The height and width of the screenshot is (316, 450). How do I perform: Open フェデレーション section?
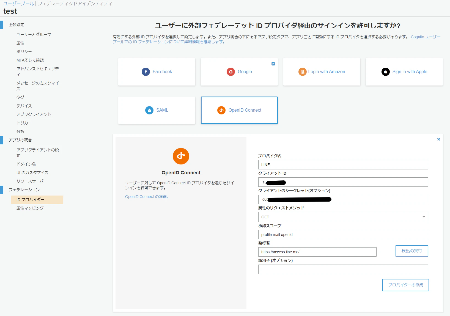[24, 190]
